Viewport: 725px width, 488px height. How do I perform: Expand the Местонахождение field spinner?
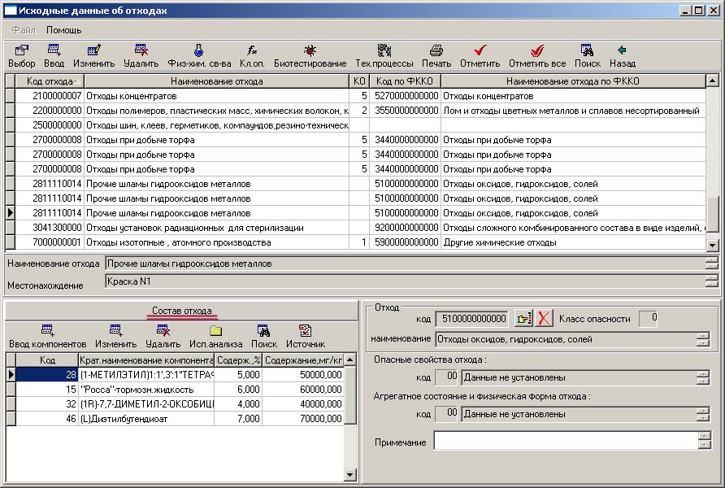click(712, 281)
